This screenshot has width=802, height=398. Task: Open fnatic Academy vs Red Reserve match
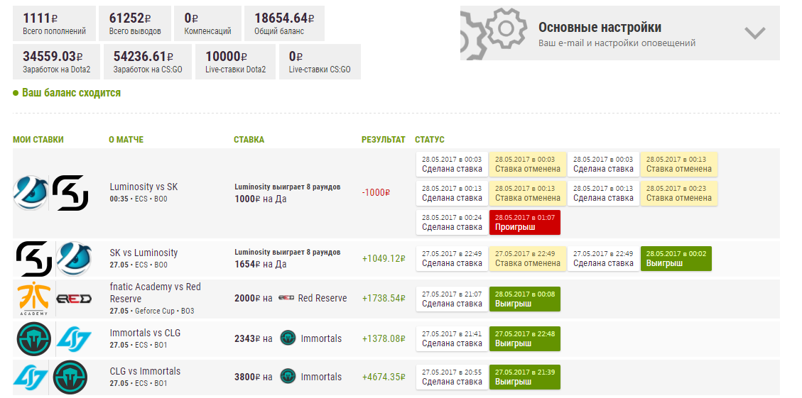tap(156, 293)
